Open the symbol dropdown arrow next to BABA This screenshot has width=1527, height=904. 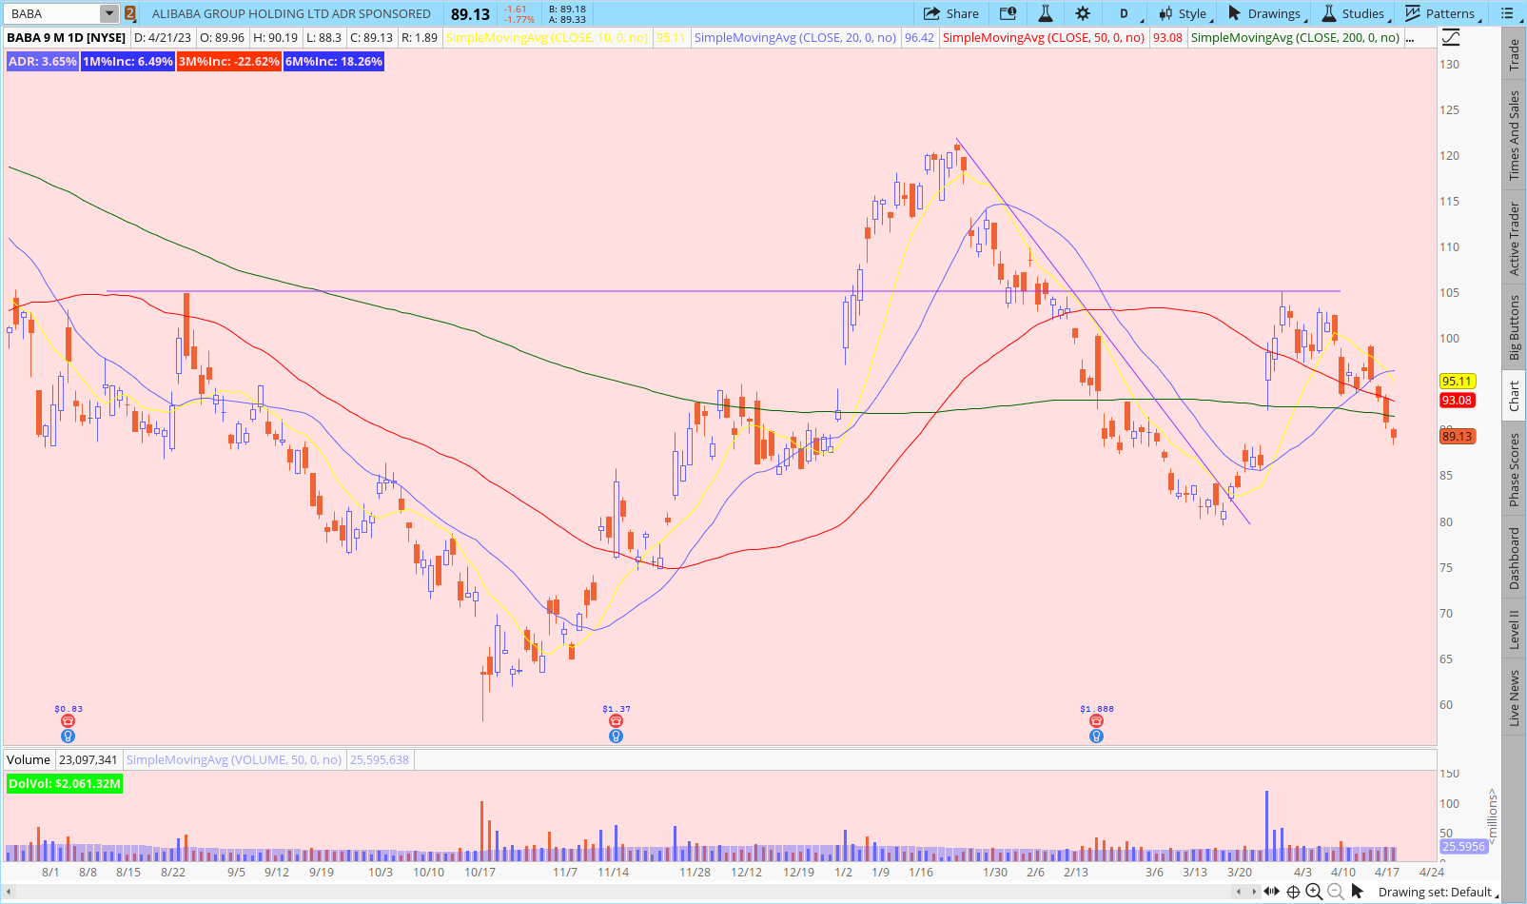(109, 13)
